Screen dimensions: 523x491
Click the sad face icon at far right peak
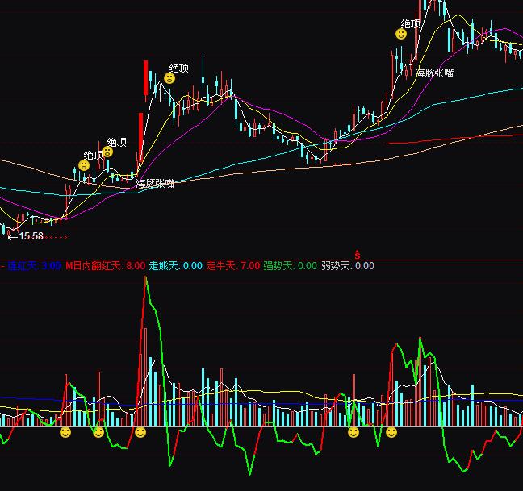click(401, 34)
